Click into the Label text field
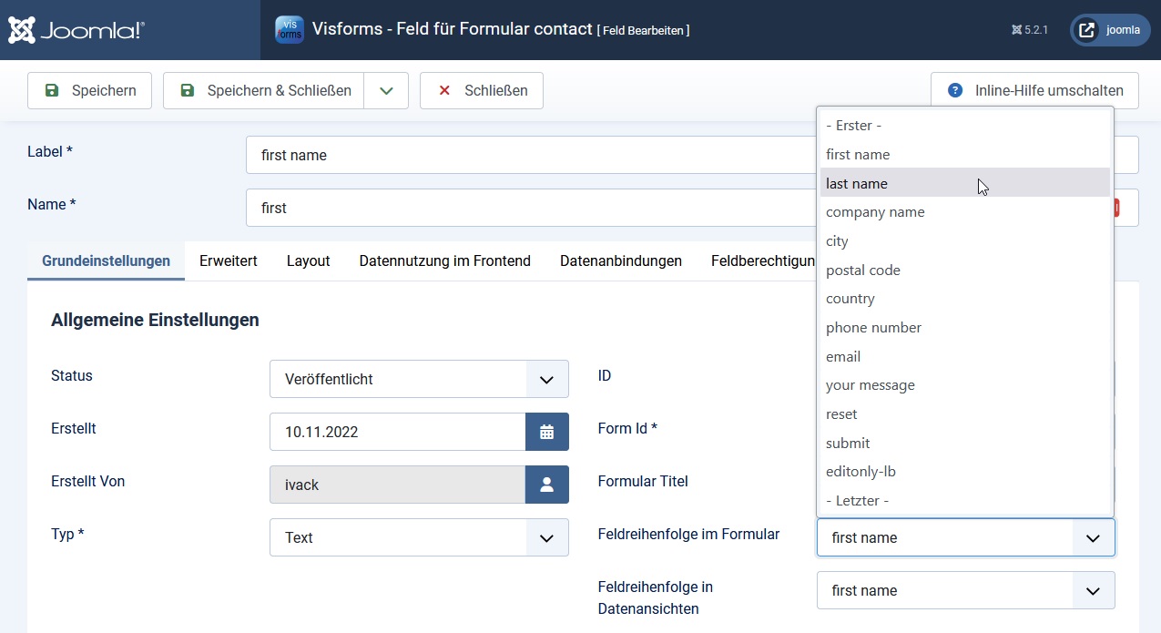Screen dimensions: 1161x633 coord(528,155)
